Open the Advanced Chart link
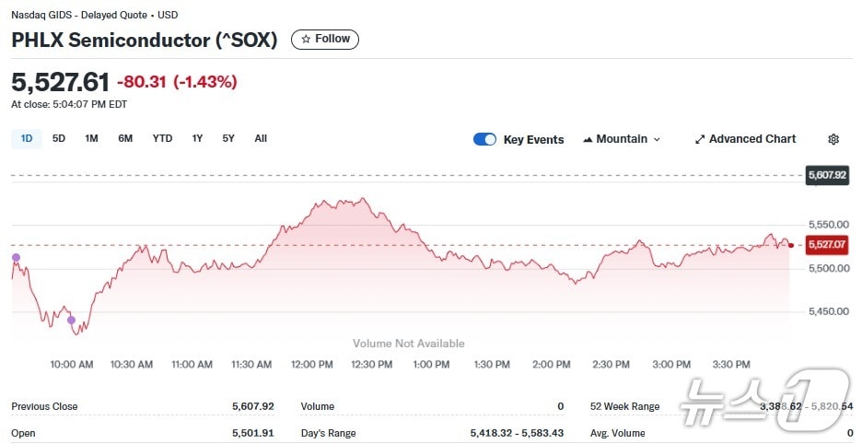Image resolution: width=862 pixels, height=444 pixels. [751, 139]
